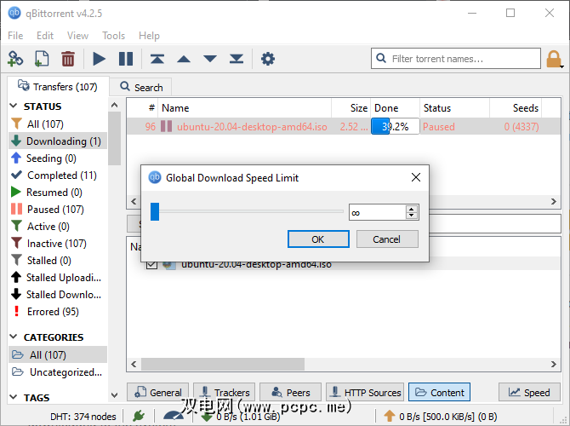This screenshot has width=570, height=426.
Task: Switch to the Search tab
Action: coord(141,88)
